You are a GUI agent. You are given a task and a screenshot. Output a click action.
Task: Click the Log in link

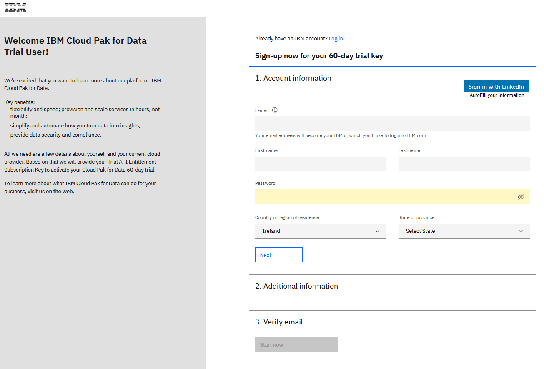(336, 39)
